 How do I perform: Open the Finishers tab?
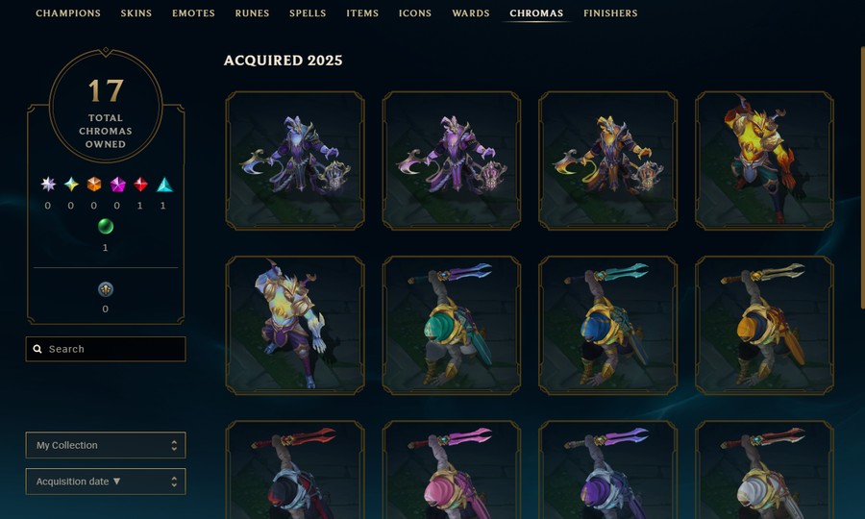click(610, 12)
